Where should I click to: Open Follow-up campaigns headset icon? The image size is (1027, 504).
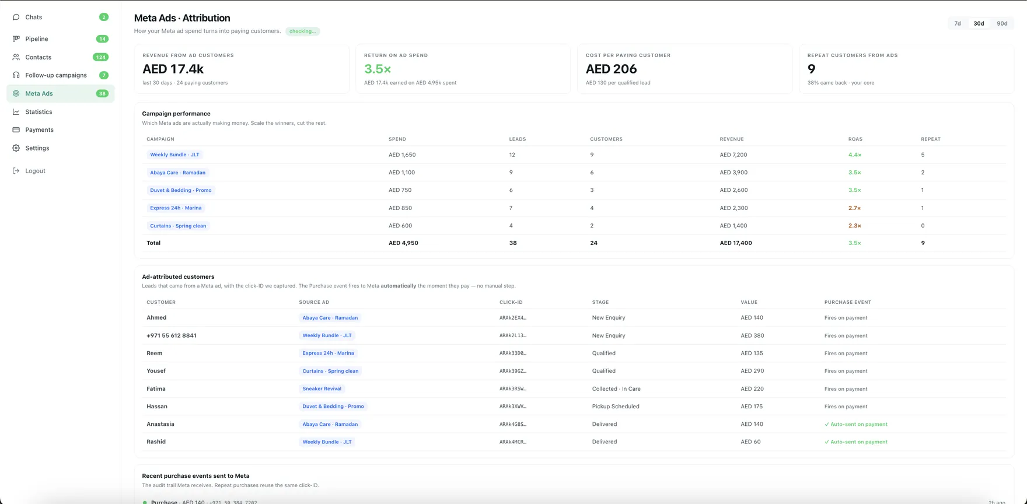[16, 75]
